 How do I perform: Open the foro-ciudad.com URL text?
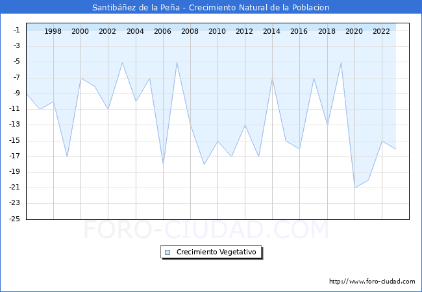point(372,281)
